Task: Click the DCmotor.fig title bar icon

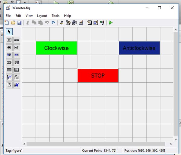Action: [x=8, y=8]
